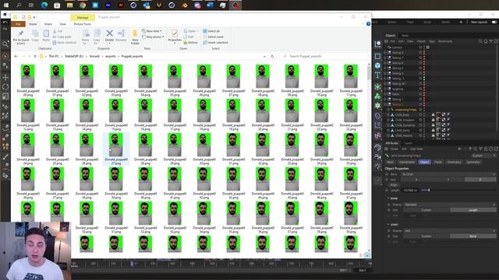This screenshot has height=280, width=499.
Task: Click Invert selection in ribbon
Action: pyautogui.click(x=215, y=43)
